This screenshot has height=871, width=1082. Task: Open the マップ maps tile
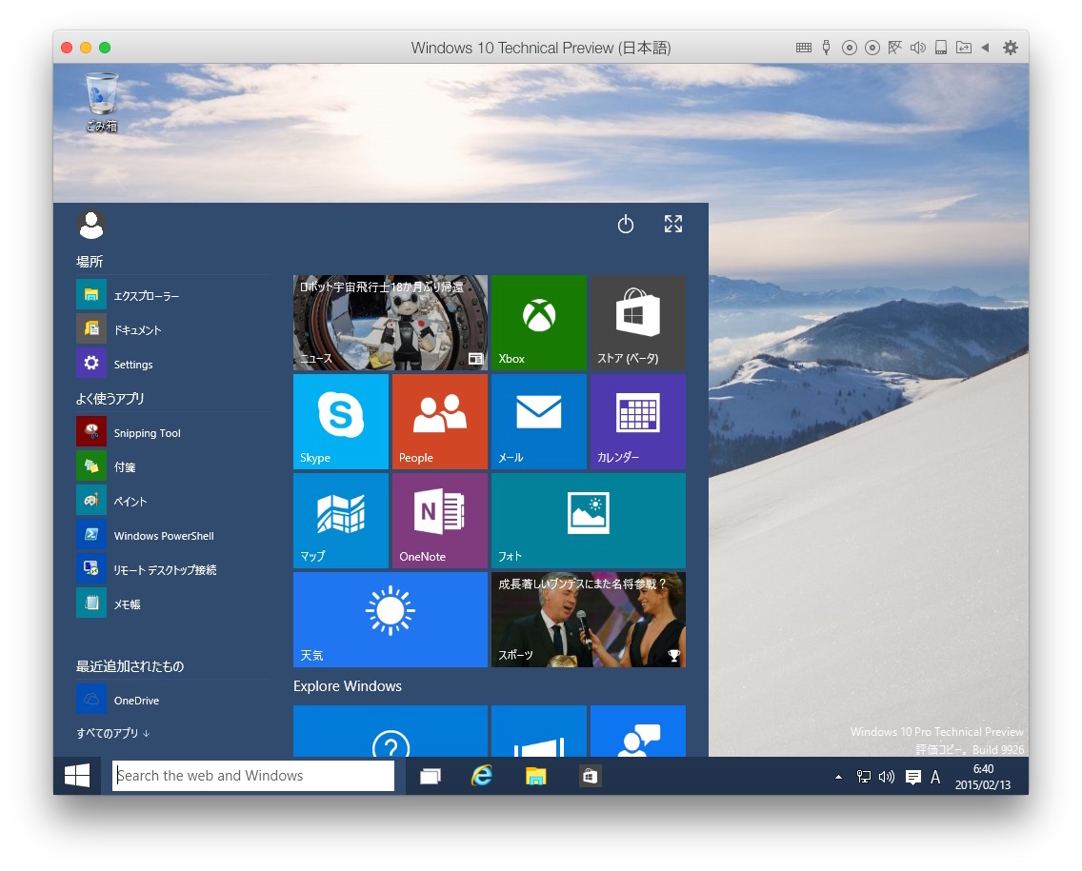click(341, 521)
